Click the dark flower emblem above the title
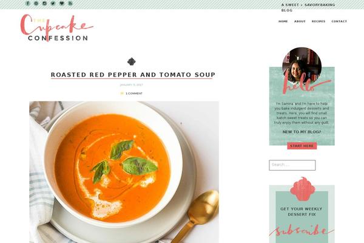364x243 pixels. 132,61
